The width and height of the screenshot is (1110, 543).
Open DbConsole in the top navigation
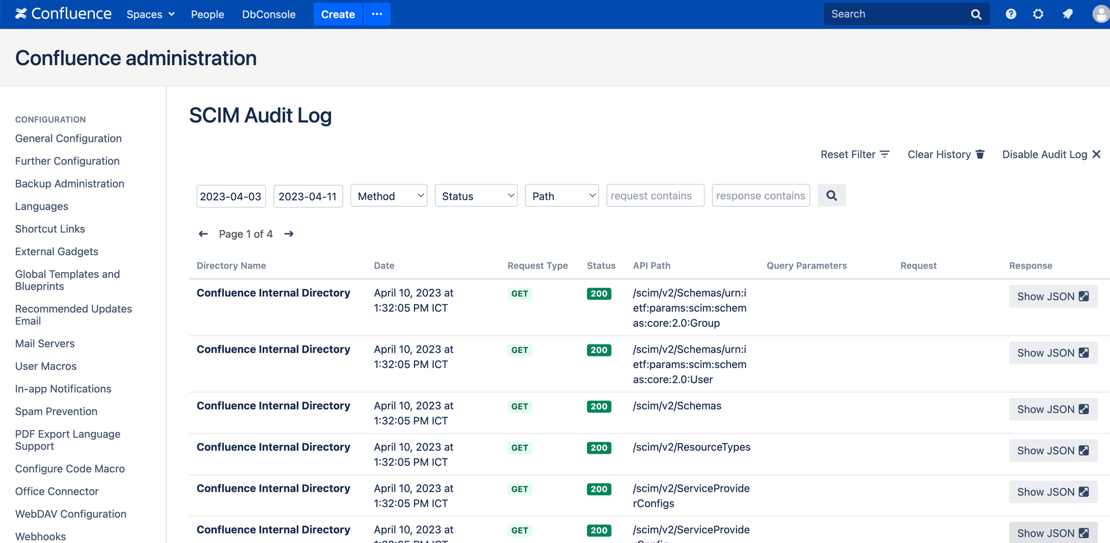coord(268,14)
